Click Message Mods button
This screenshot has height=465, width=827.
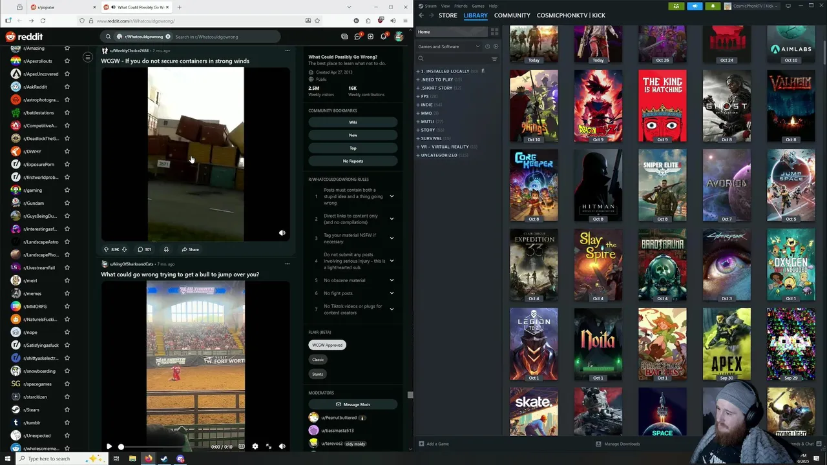[353, 404]
